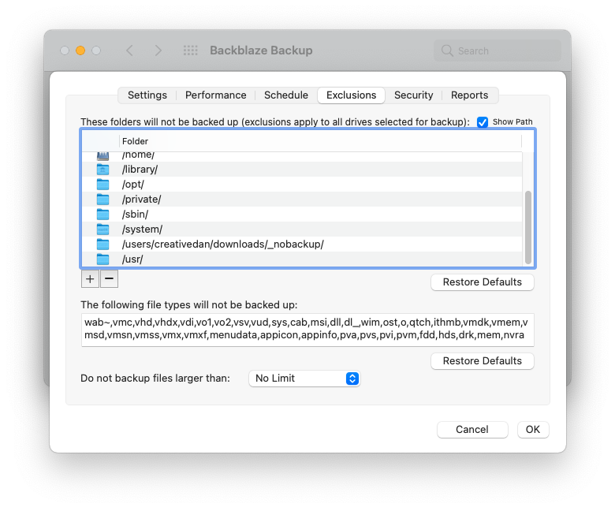Click the plus button to add an excluded folder
Viewport: 615px width, 511px height.
pyautogui.click(x=90, y=279)
